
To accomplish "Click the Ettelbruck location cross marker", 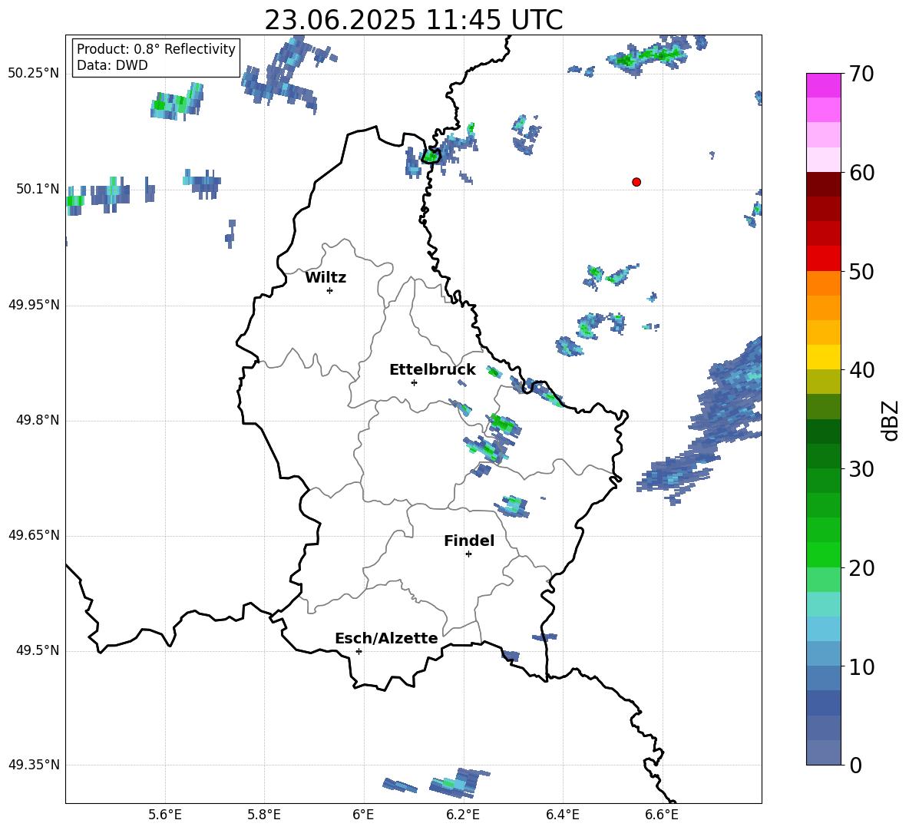I will click(414, 382).
